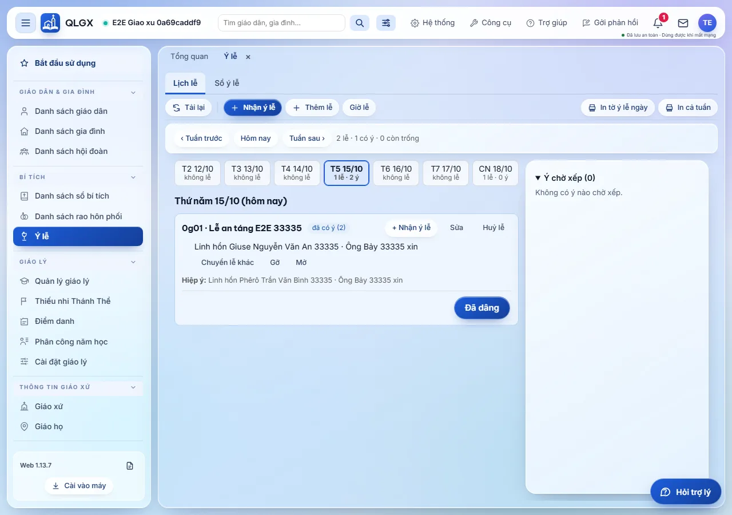Image resolution: width=732 pixels, height=515 pixels.
Task: Open Danh sách gia đình in sidebar
Action: (78, 131)
